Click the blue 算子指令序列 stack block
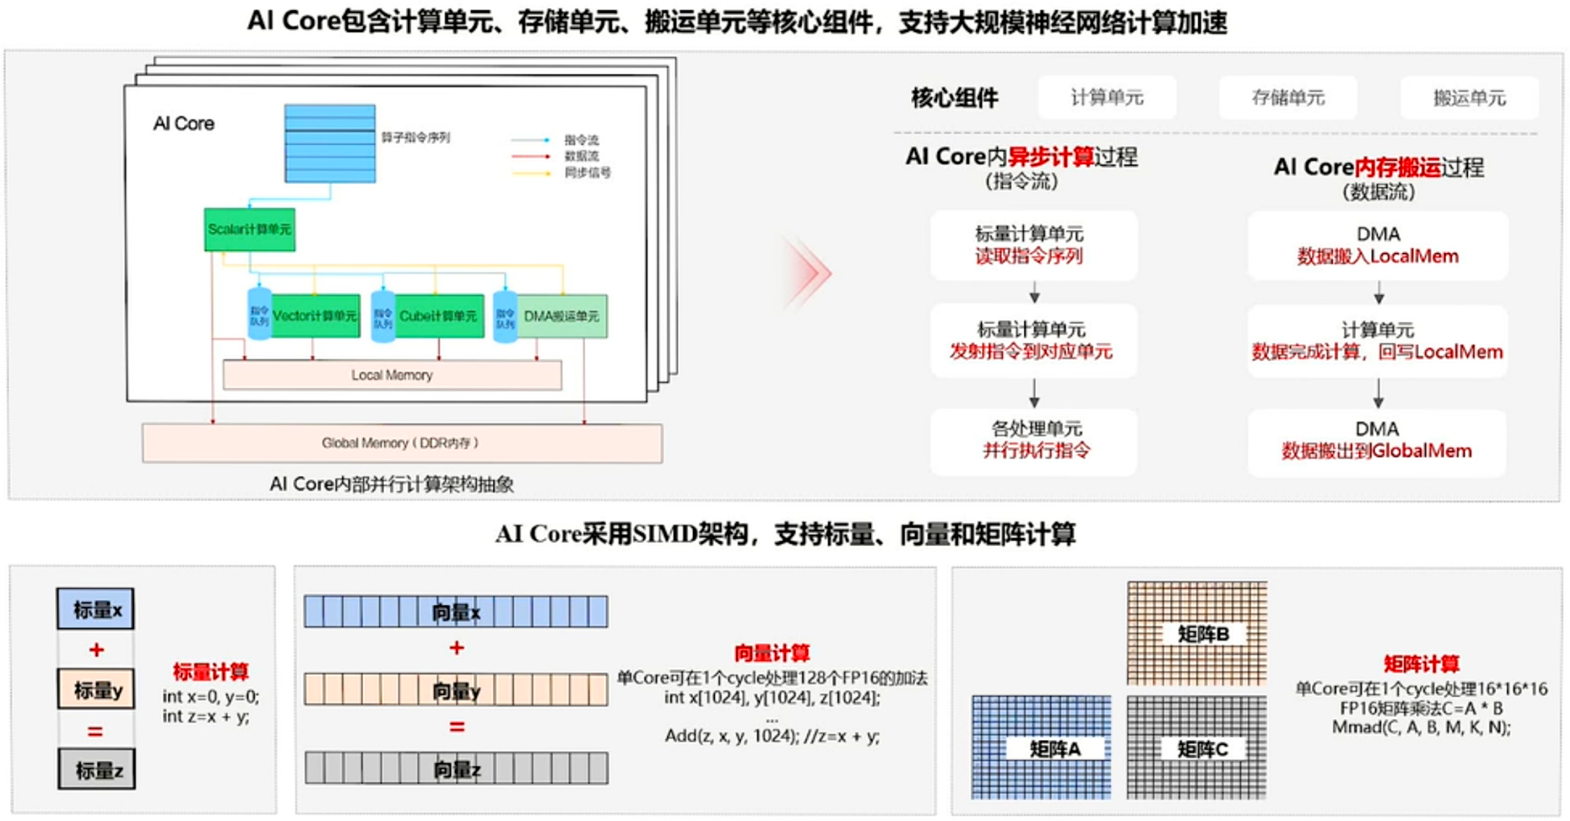 coord(330,143)
